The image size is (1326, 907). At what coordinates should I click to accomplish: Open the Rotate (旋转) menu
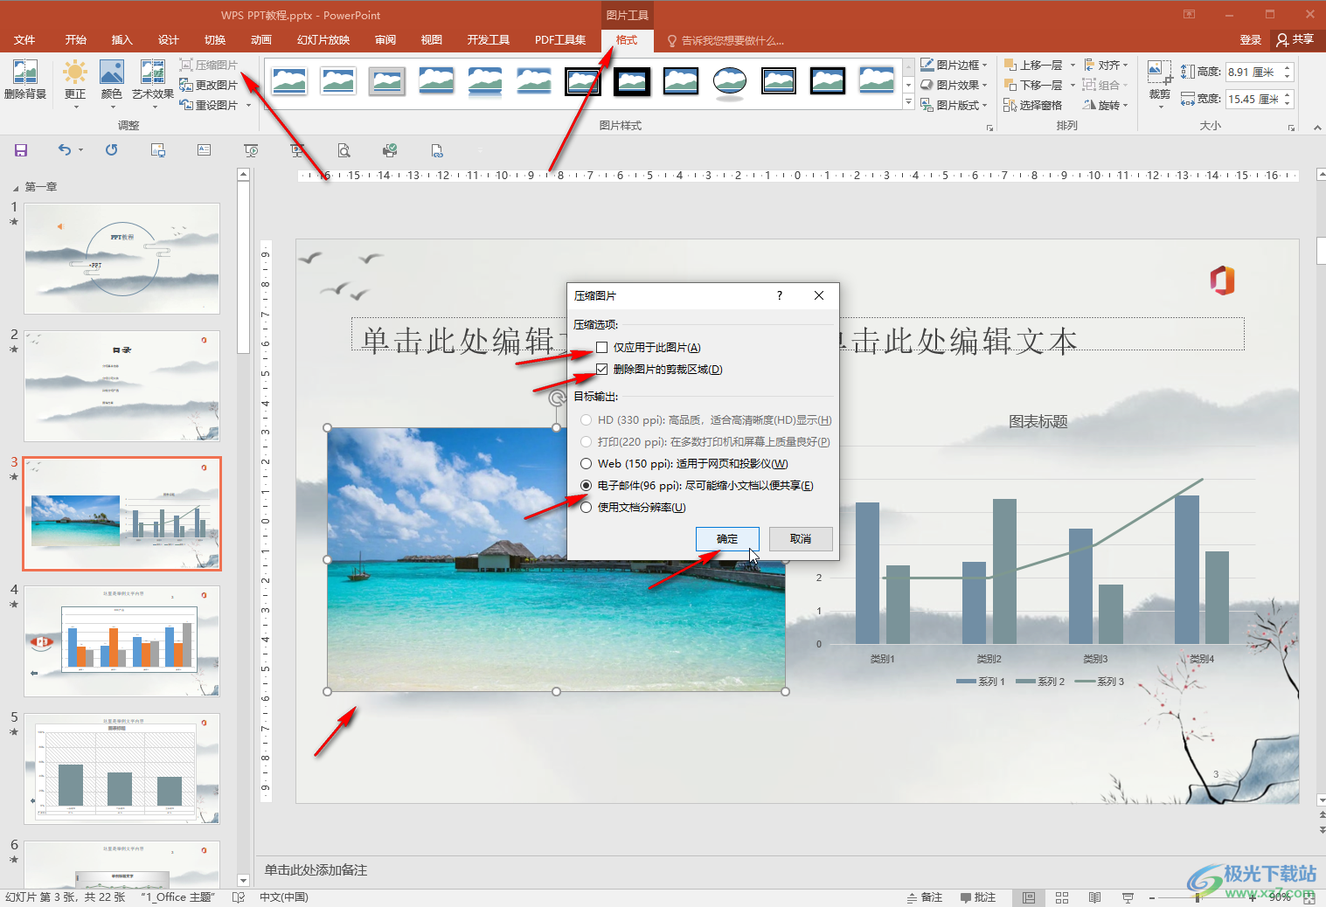click(1106, 105)
